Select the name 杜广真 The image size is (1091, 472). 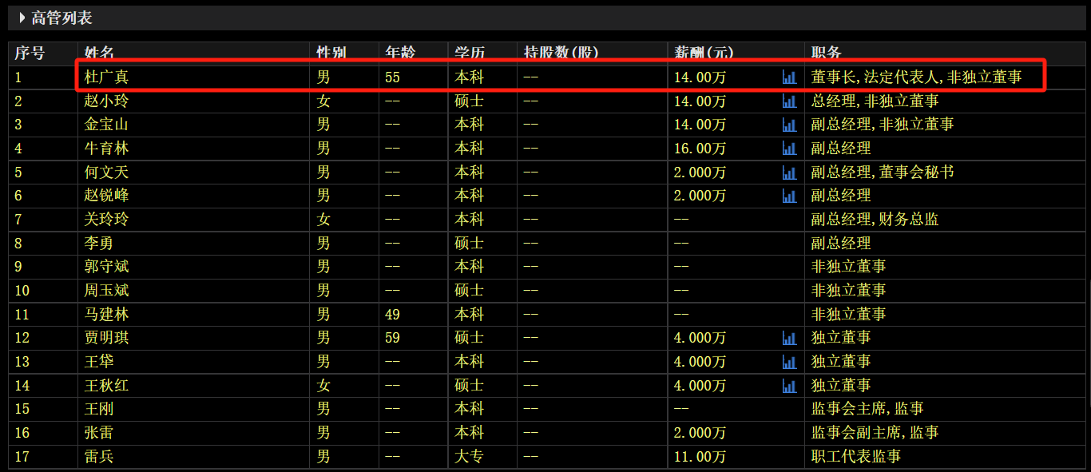pos(106,77)
